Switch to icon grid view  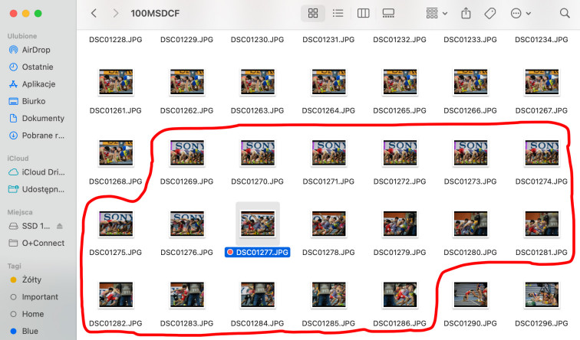tap(313, 14)
